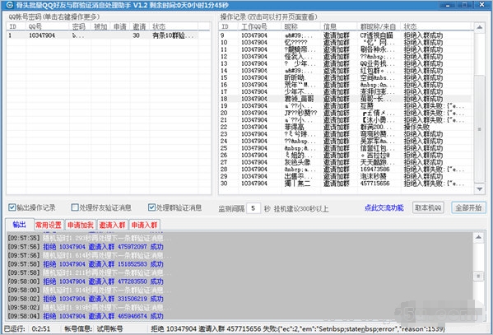This screenshot has width=493, height=335.
Task: Open the 邀请入群 tab
Action: [x=112, y=225]
